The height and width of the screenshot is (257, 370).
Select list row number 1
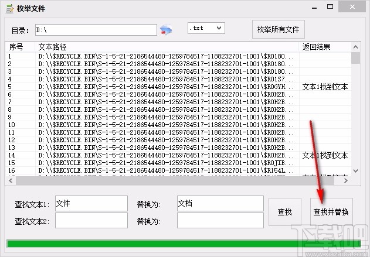coord(178,56)
